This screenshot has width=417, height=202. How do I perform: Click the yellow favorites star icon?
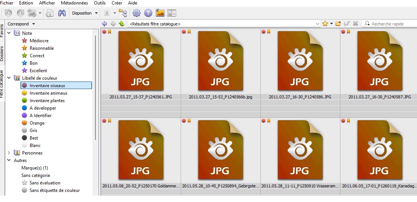coord(325,24)
